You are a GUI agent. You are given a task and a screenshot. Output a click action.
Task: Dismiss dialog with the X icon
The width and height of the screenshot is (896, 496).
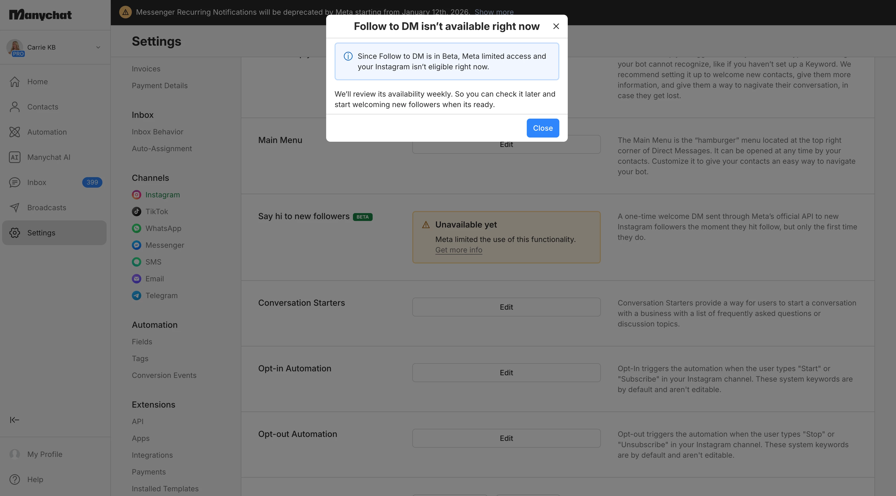tap(556, 27)
